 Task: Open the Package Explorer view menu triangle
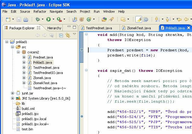[74, 34]
